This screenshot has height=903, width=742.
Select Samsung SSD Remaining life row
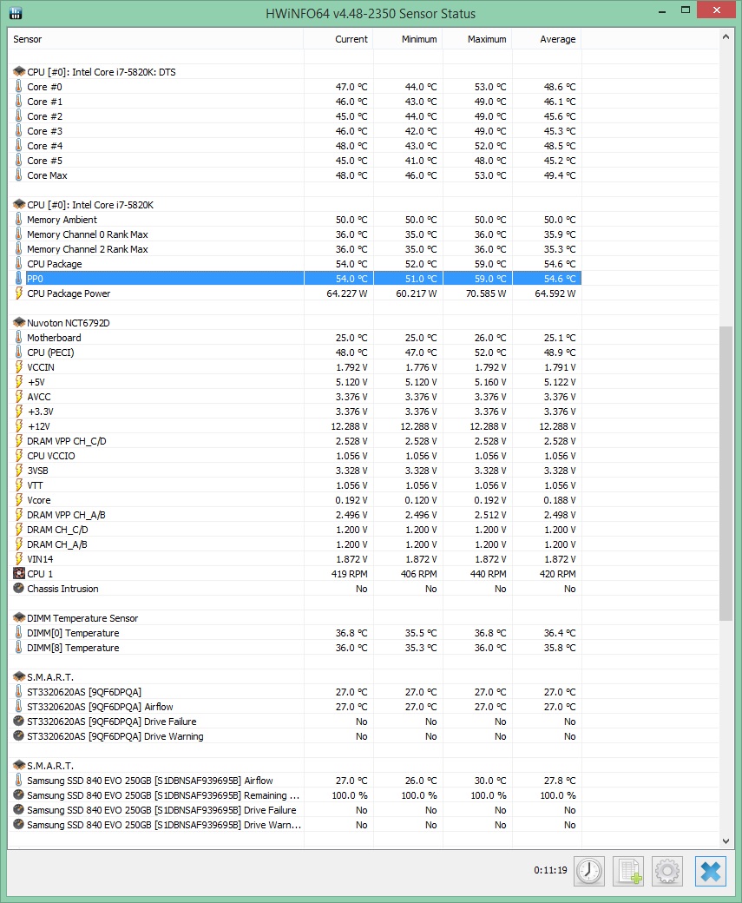[x=295, y=795]
